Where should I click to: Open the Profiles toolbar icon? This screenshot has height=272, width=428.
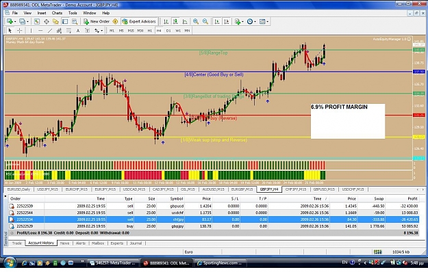[22, 21]
